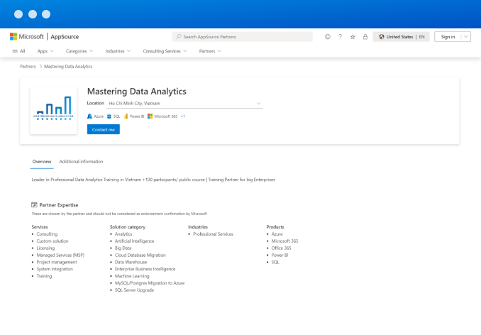Switch to Additional information tab
The image size is (481, 335).
81,162
